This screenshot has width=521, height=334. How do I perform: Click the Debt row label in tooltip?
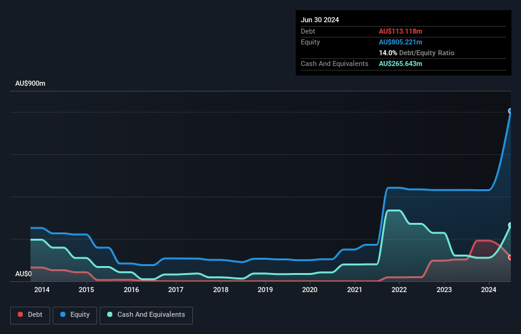[308, 31]
